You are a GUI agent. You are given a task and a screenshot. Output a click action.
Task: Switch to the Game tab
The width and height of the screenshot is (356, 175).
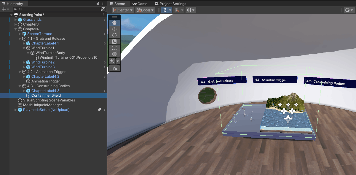coord(140,4)
